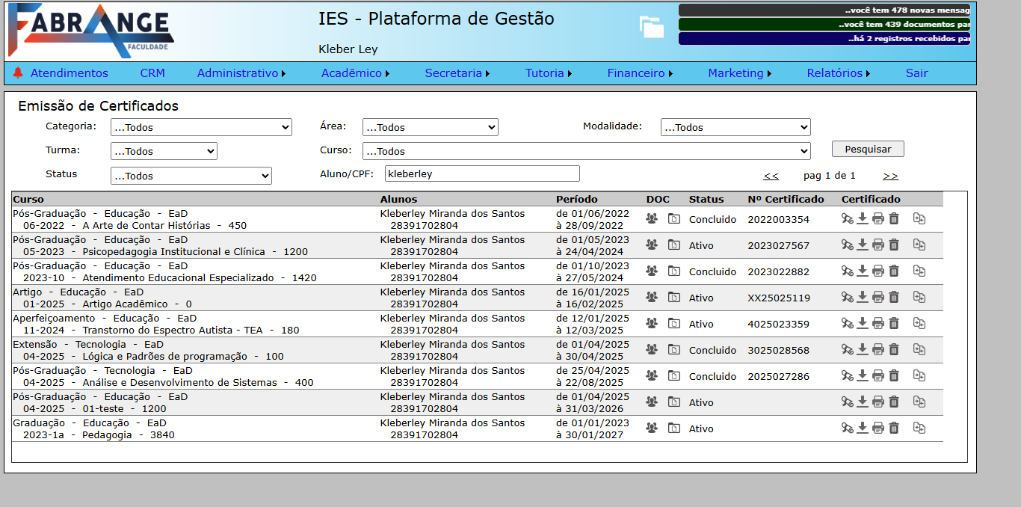Expand the Acadêmico menu
The height and width of the screenshot is (507, 1021).
coord(356,73)
